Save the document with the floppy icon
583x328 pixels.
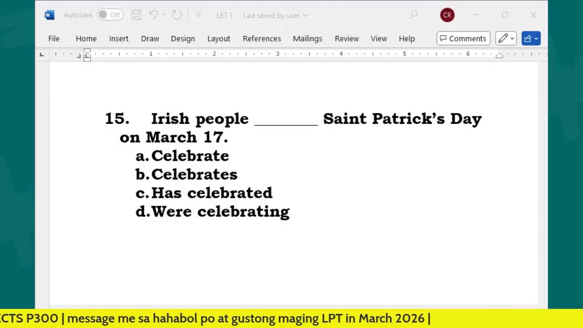(136, 15)
